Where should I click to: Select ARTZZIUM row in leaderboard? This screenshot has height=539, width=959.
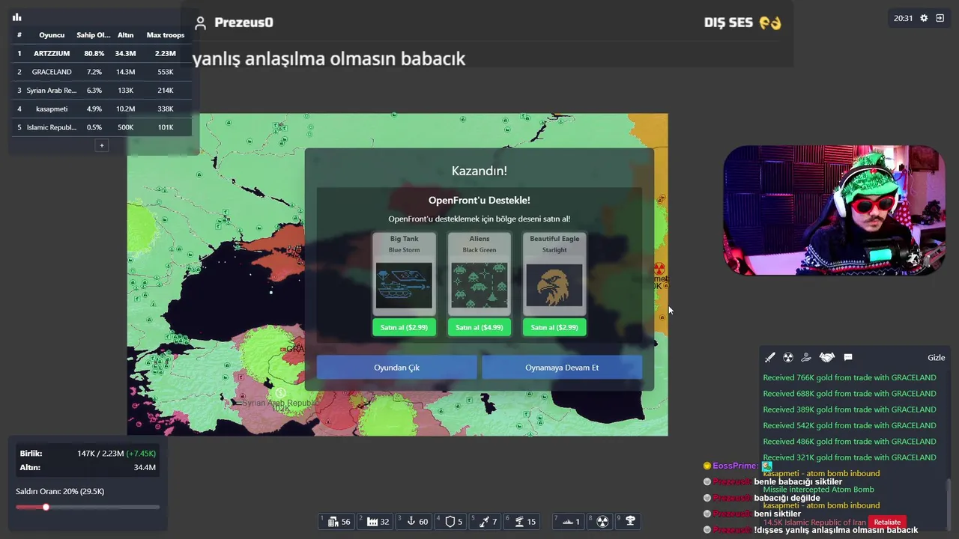(100, 54)
